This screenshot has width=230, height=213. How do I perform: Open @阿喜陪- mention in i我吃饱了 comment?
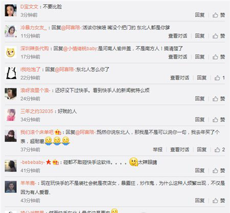(64, 69)
